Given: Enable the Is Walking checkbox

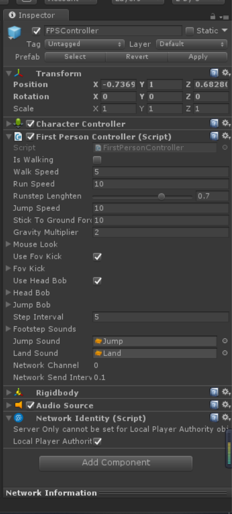Looking at the screenshot, I should [97, 160].
